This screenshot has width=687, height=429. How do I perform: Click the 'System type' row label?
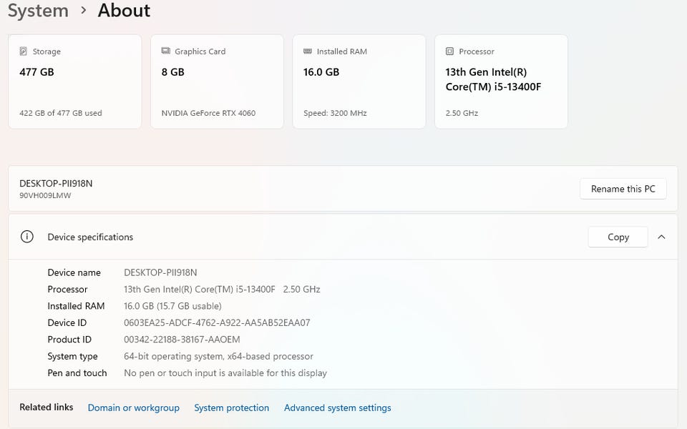(72, 356)
